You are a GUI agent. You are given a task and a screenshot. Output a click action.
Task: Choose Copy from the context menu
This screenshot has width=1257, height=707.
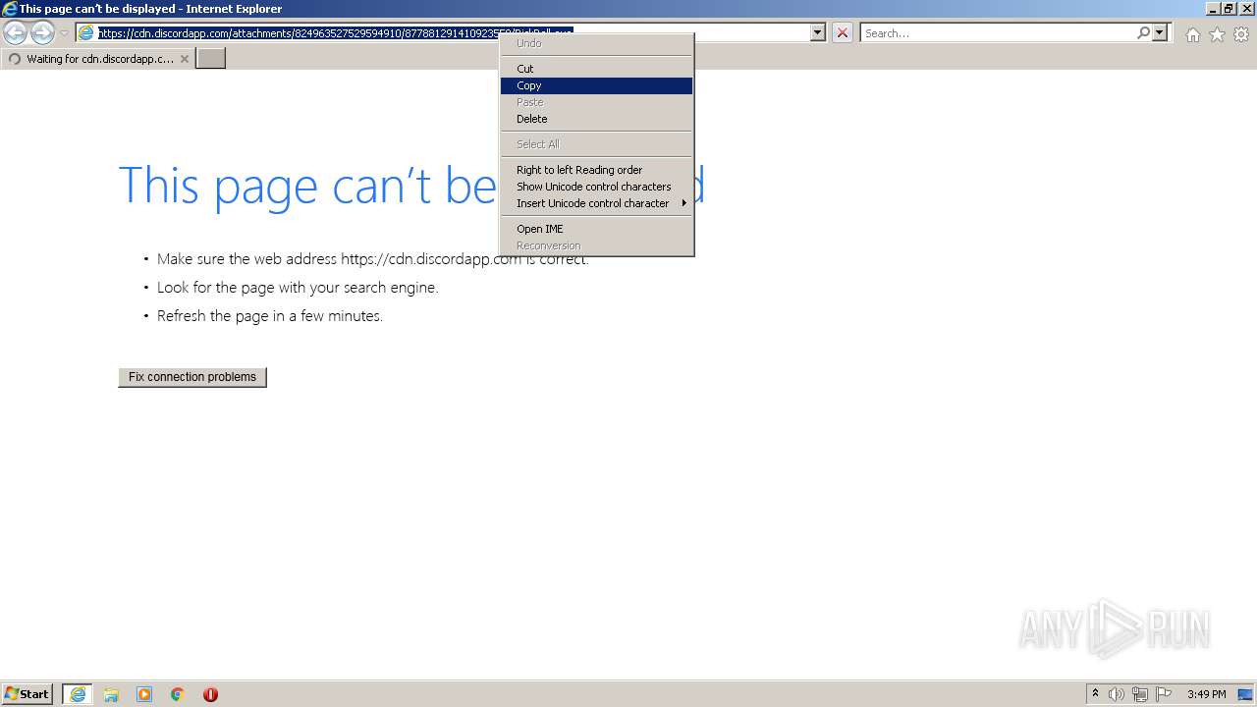[596, 85]
